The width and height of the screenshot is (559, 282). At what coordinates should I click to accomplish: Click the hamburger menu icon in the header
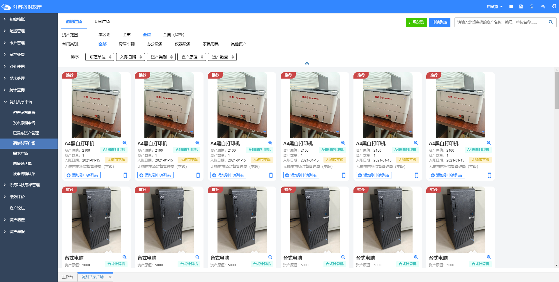click(x=511, y=6)
